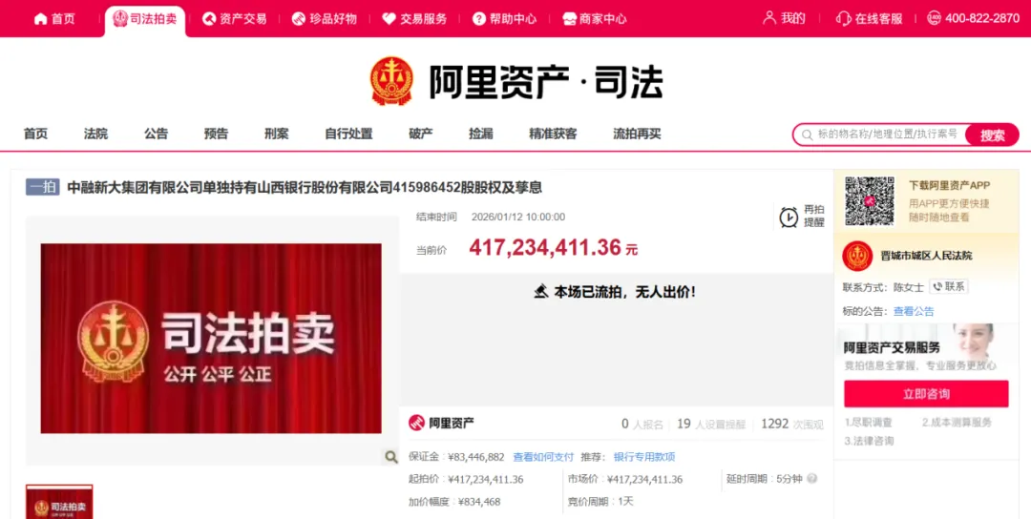
Task: Click the question mark icon beside 帮助中心
Action: (x=479, y=18)
